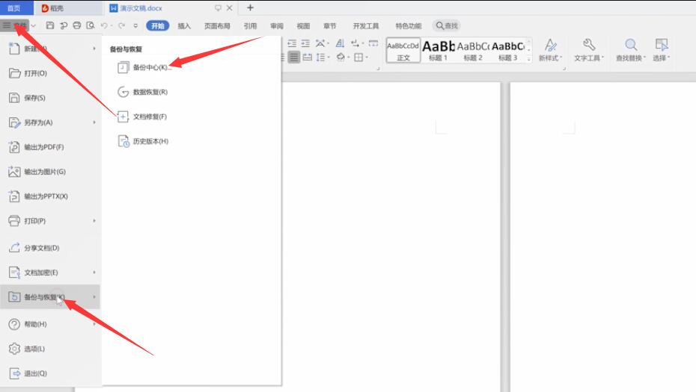
Task: Open 历史版本(H) history versions
Action: [x=144, y=141]
